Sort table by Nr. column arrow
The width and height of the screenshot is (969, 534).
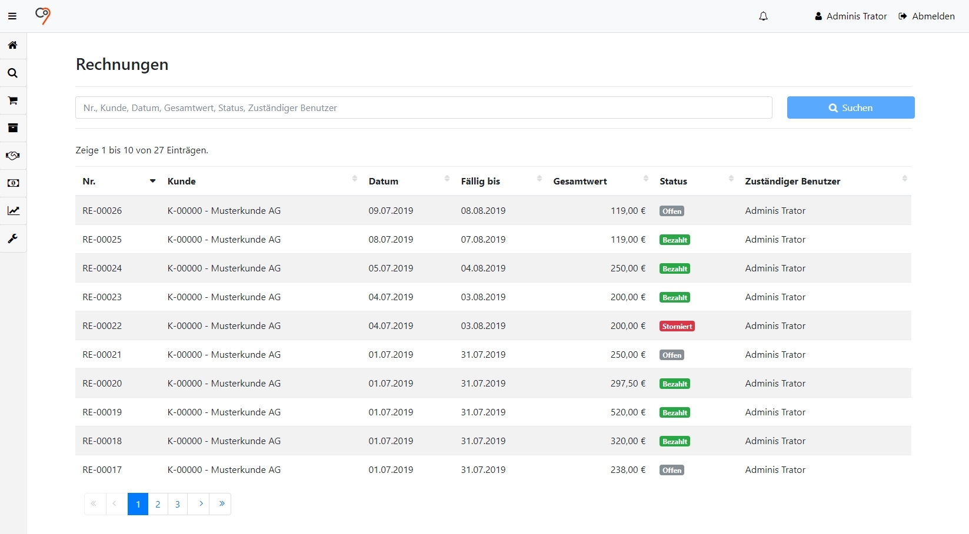point(152,181)
